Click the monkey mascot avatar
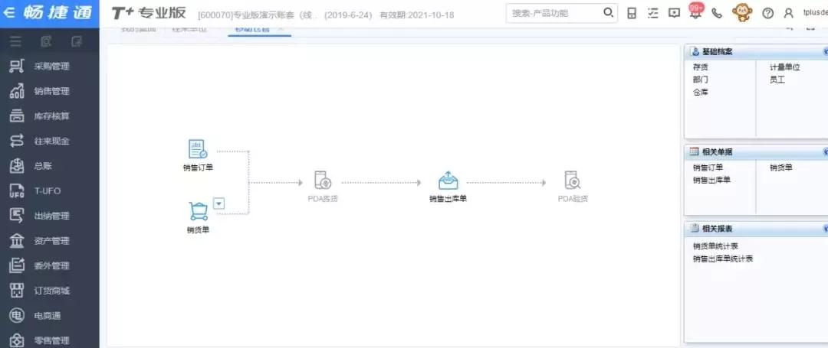This screenshot has height=348, width=828. [x=742, y=13]
